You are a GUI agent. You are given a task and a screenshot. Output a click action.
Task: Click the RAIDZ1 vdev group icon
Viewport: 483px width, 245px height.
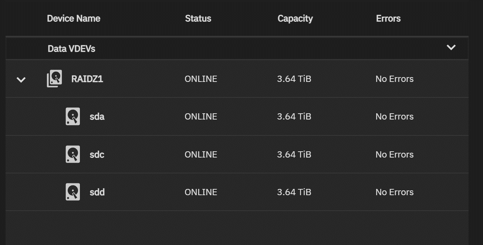pos(54,79)
